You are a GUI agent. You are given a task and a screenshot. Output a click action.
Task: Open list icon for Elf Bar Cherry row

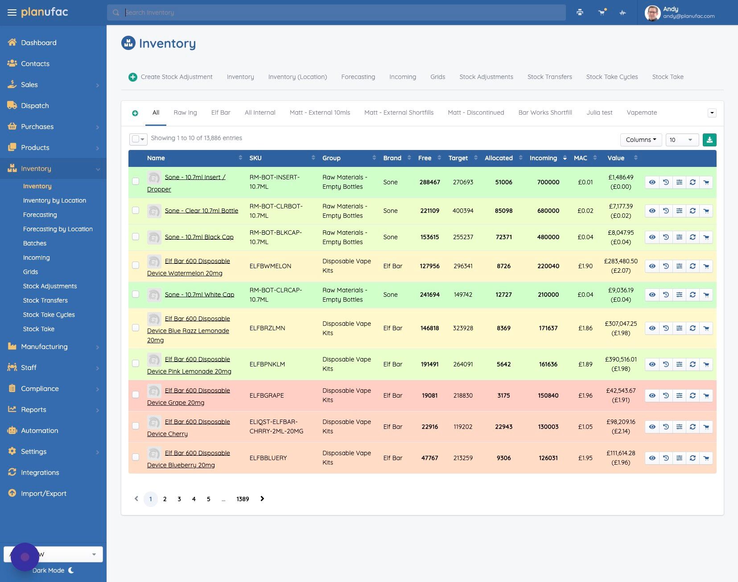[679, 427]
